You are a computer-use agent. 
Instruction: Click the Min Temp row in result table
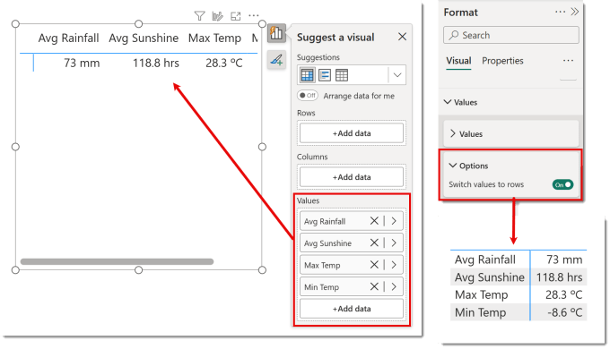point(518,312)
